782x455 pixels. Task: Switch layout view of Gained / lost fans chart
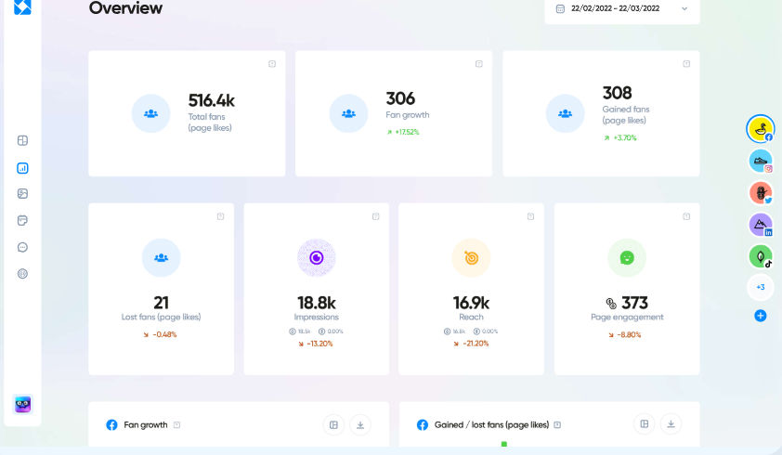644,424
